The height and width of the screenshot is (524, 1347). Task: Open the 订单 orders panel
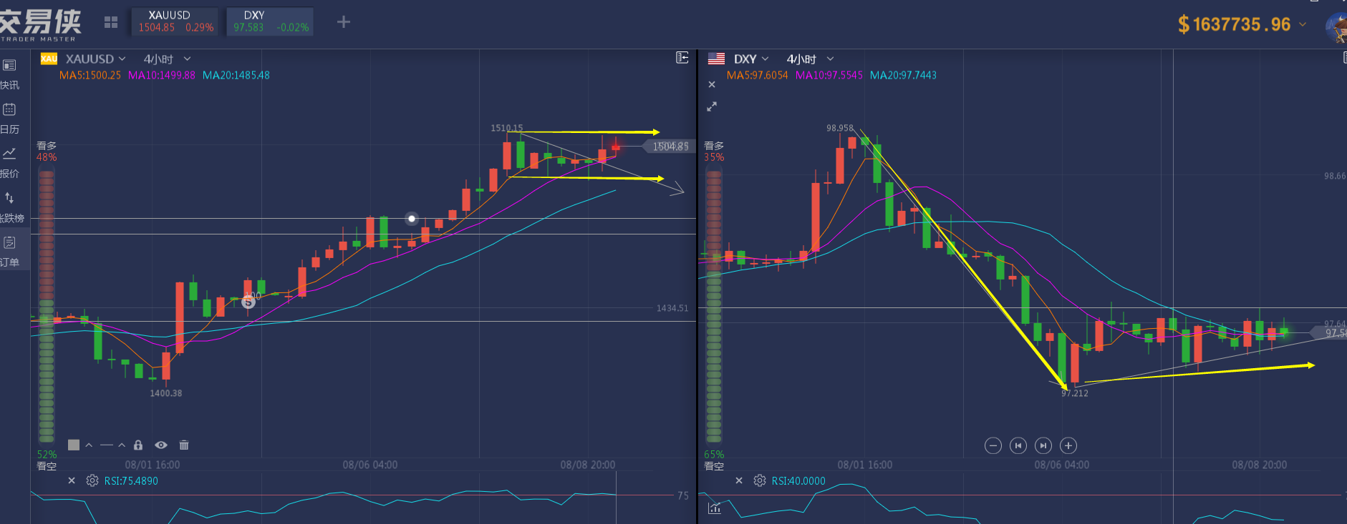point(10,250)
